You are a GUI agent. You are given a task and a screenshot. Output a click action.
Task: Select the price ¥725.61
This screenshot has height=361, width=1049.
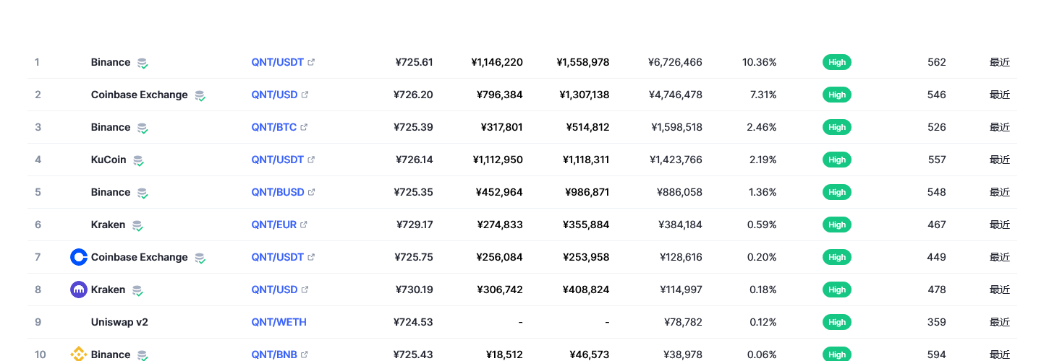[x=415, y=62]
